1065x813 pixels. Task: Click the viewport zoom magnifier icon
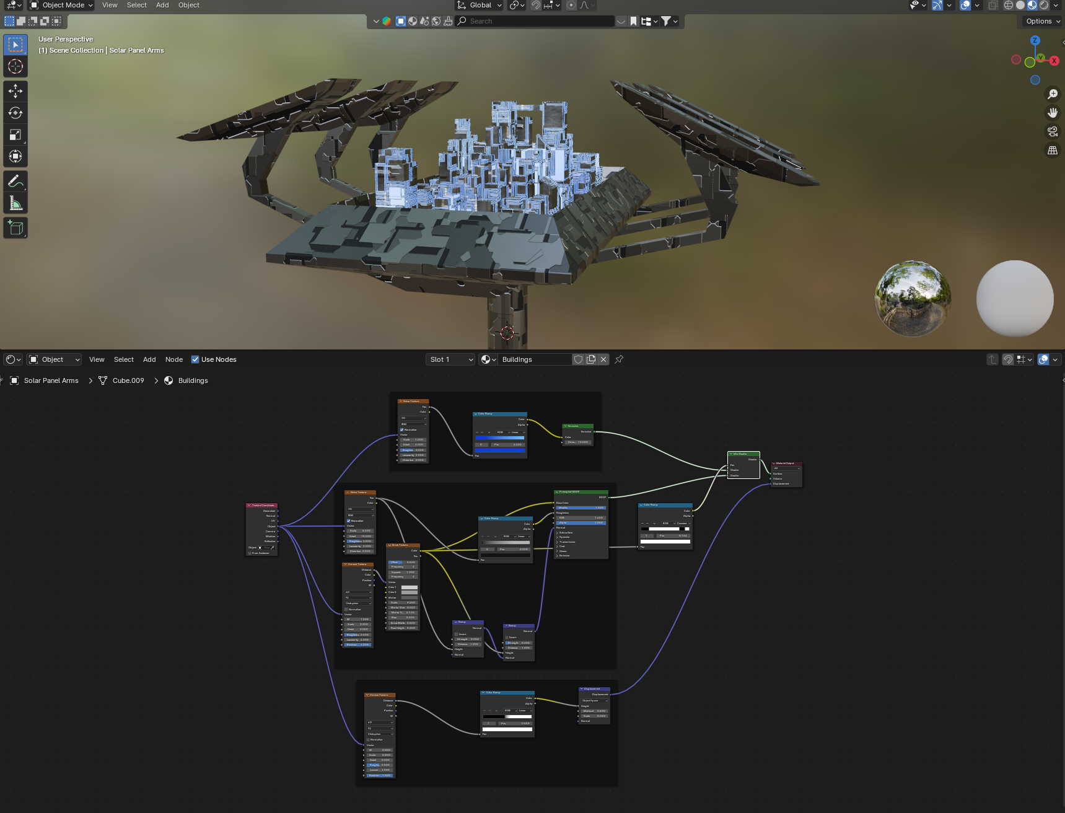coord(1053,94)
